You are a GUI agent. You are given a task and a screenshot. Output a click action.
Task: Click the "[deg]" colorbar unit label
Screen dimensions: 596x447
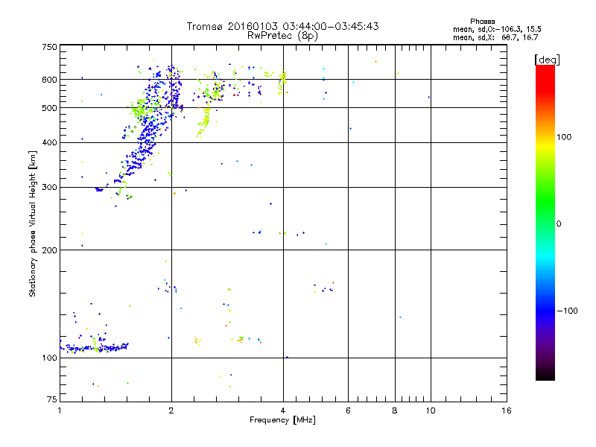coord(547,60)
